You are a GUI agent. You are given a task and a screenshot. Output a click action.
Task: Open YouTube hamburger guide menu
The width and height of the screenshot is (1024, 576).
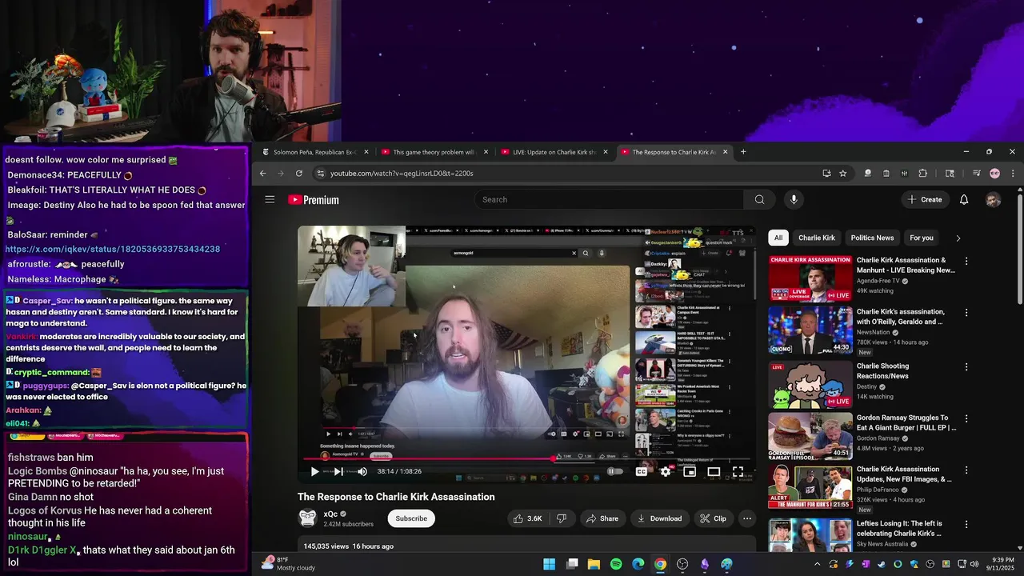click(x=270, y=199)
